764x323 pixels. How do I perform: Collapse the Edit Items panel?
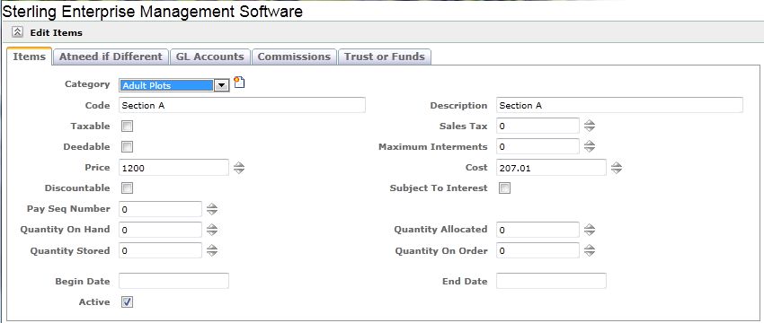pyautogui.click(x=18, y=32)
